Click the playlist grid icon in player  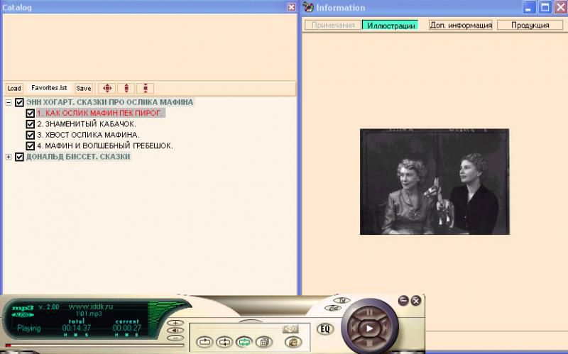click(262, 342)
